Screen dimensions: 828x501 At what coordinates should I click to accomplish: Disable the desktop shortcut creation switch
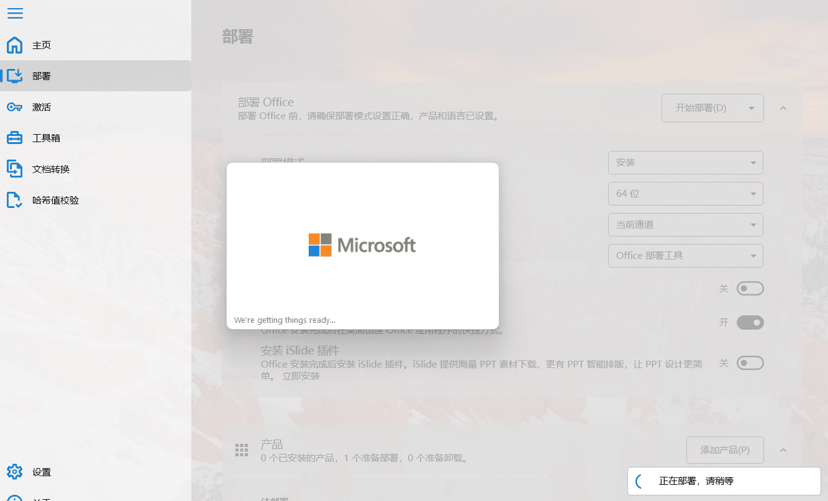point(750,322)
